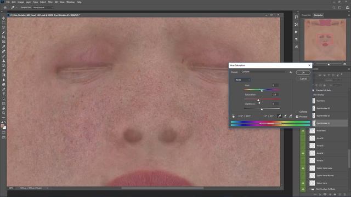The image size is (351, 197).
Task: Click the Navigator zoom slider
Action: click(x=329, y=65)
